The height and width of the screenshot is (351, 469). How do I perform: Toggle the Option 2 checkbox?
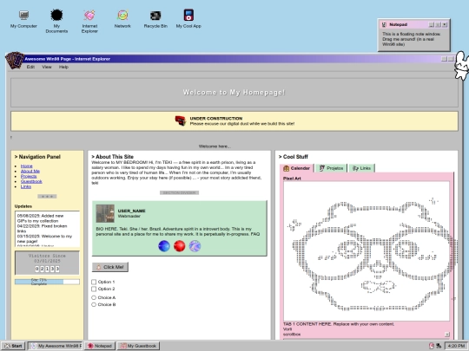(94, 289)
